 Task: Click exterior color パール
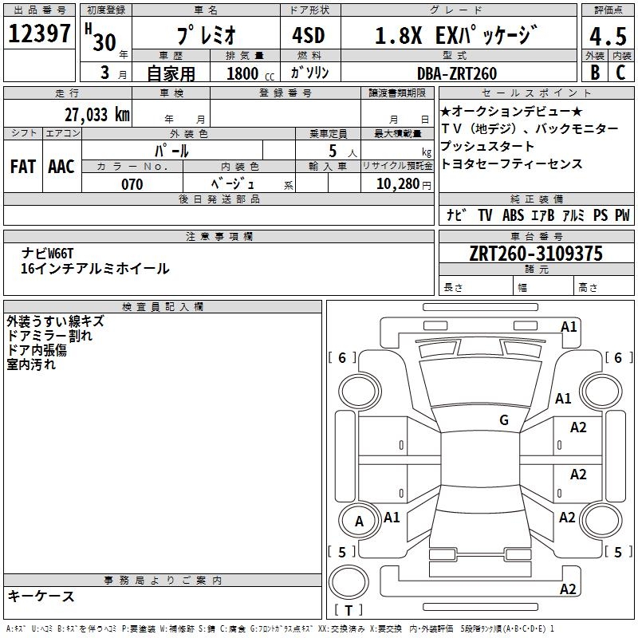pos(171,151)
